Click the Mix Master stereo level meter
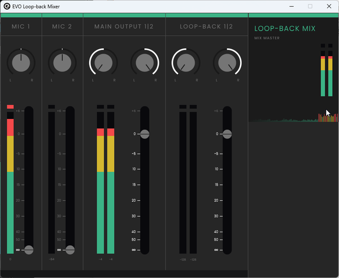 [x=327, y=71]
